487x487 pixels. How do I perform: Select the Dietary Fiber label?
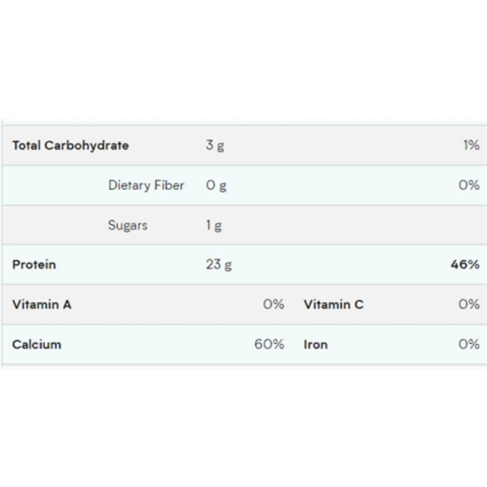click(146, 185)
